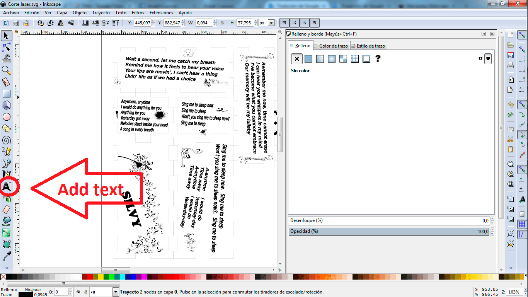This screenshot has height=297, width=528.
Task: Select the Rectangle tool
Action: 6,93
